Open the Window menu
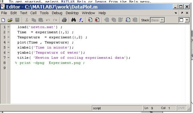The height and width of the screenshot is (113, 193). [88, 13]
